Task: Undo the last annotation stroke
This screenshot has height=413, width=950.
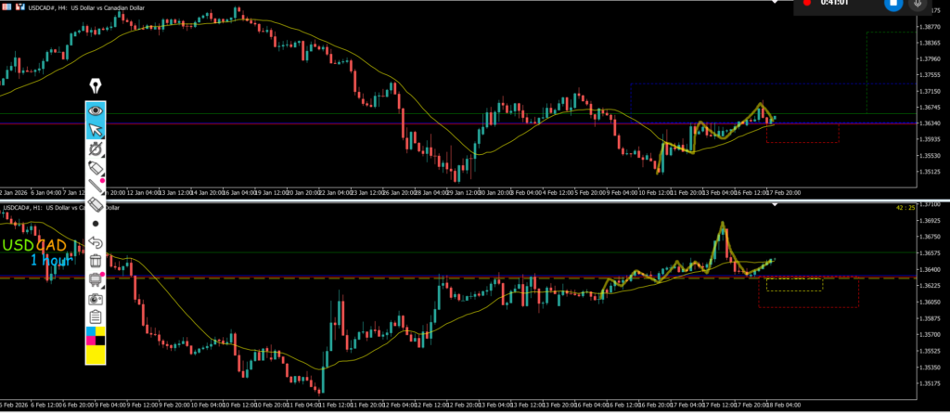Action: click(x=96, y=242)
